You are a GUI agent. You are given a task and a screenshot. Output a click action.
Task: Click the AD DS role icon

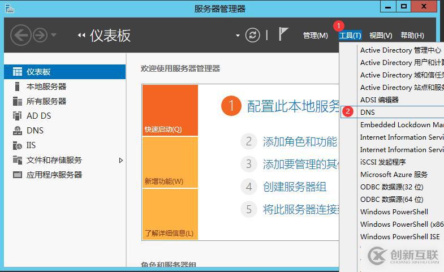18,116
